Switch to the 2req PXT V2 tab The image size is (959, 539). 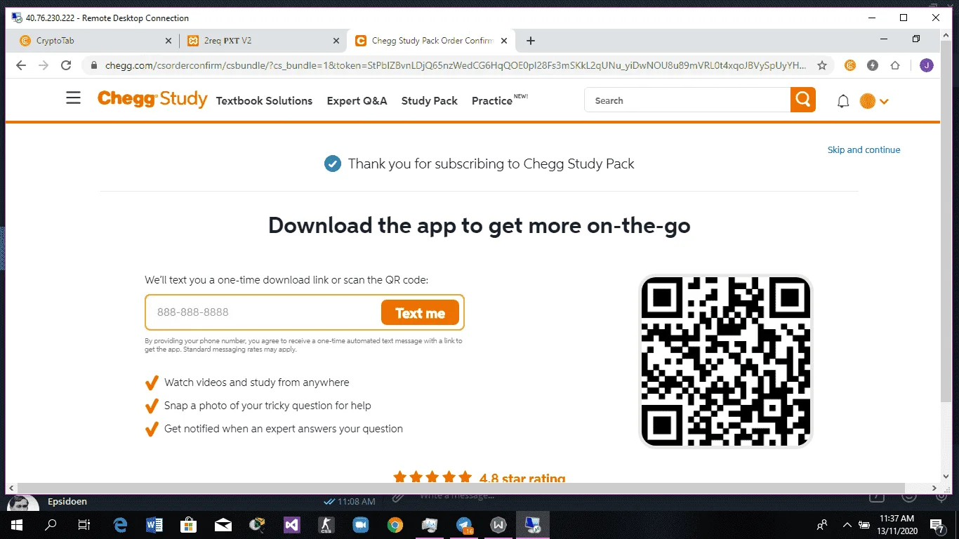coord(263,41)
